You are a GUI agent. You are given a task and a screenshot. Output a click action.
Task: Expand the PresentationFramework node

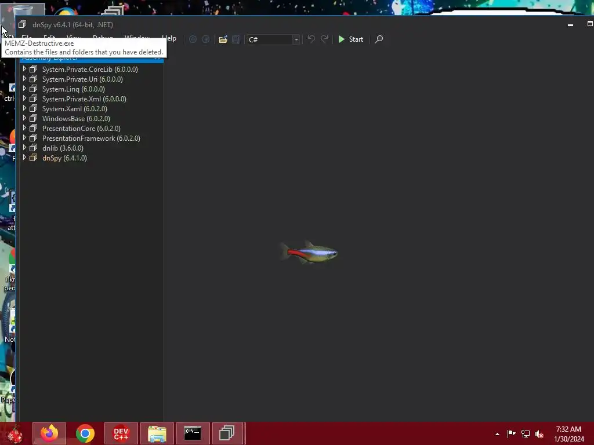(24, 138)
